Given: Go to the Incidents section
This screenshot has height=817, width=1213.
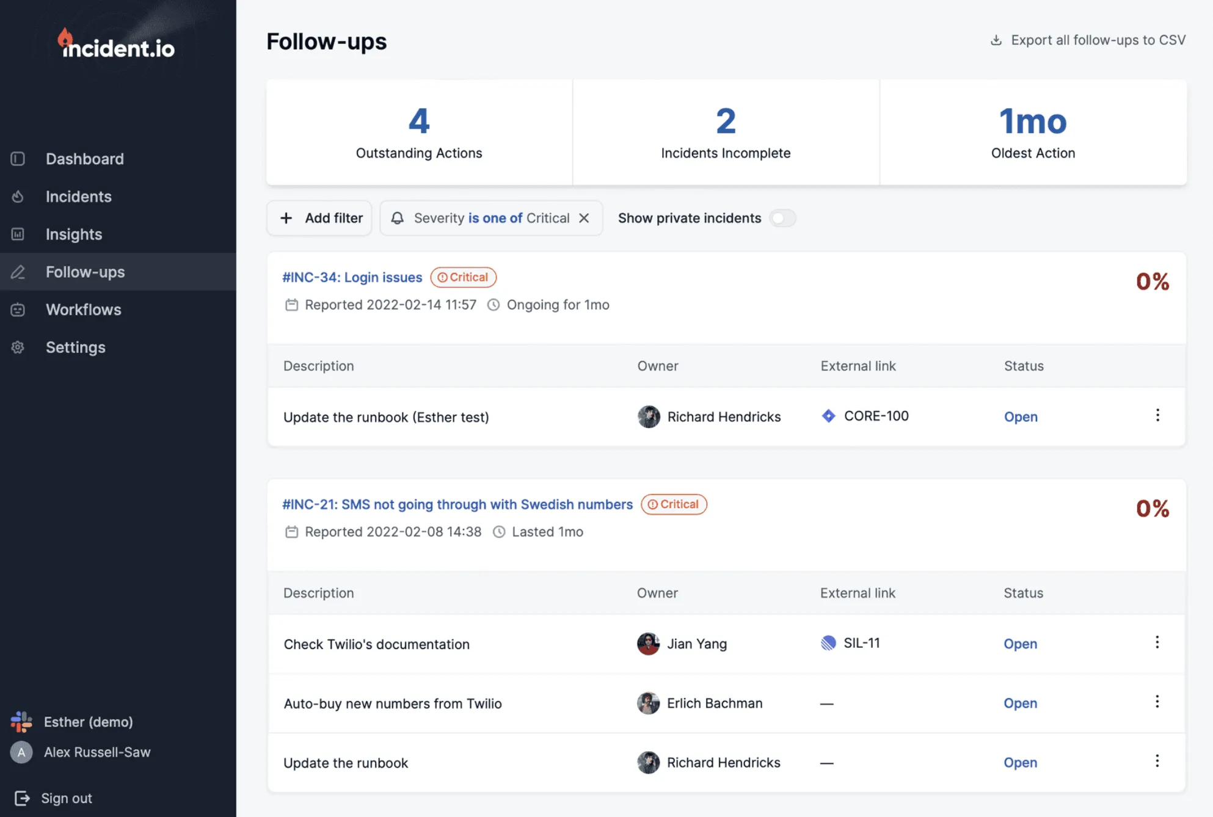Looking at the screenshot, I should click(x=79, y=197).
